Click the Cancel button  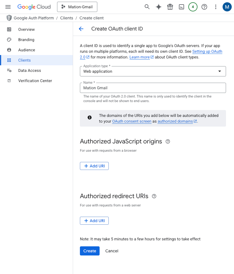(x=112, y=251)
